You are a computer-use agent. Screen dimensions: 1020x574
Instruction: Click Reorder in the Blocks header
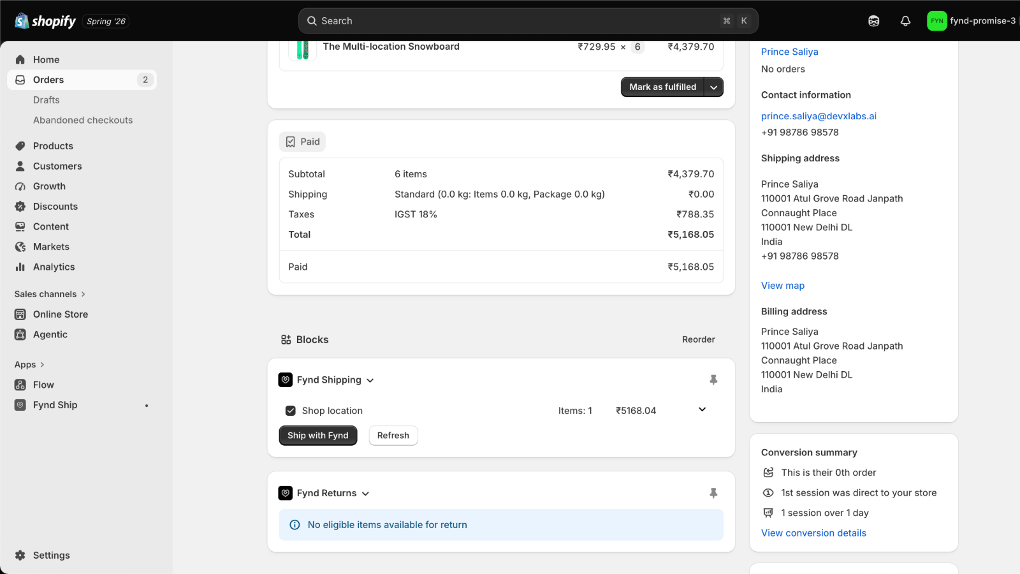[x=699, y=339]
